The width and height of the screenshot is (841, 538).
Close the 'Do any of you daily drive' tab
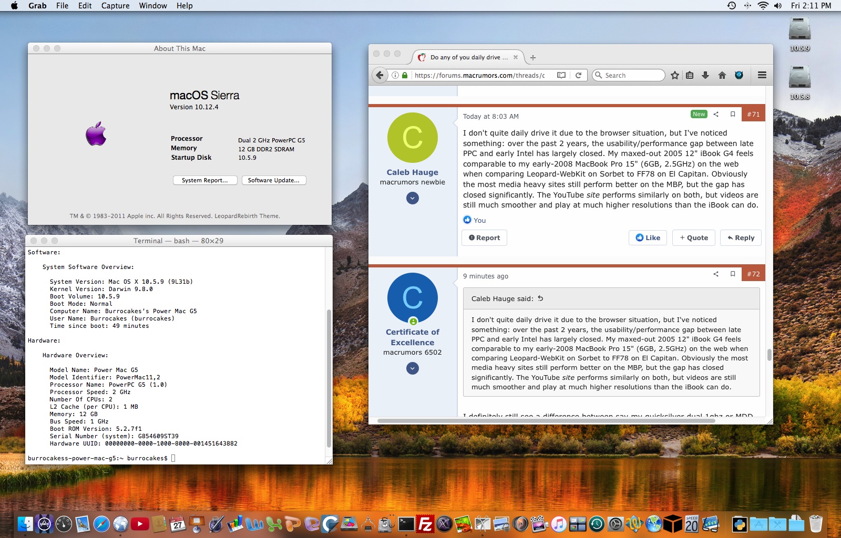tap(516, 57)
